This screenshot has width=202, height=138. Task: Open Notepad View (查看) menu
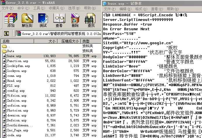pos(157,9)
